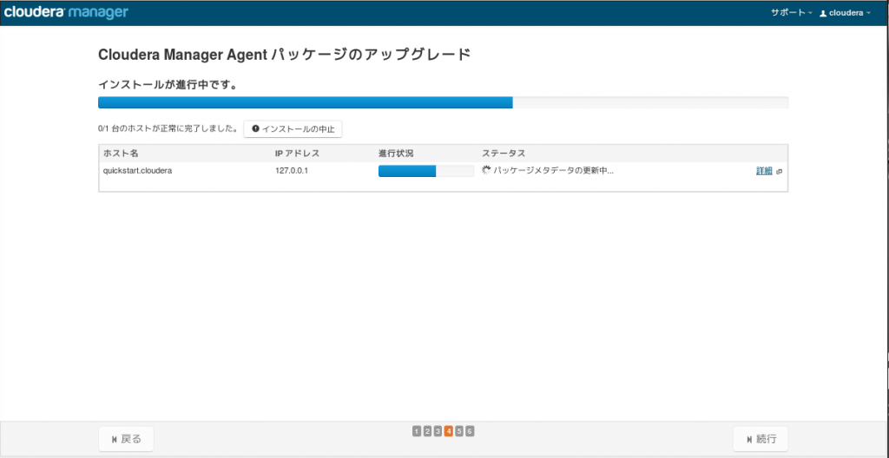889x458 pixels.
Task: Open the サポート dropdown menu
Action: 792,12
